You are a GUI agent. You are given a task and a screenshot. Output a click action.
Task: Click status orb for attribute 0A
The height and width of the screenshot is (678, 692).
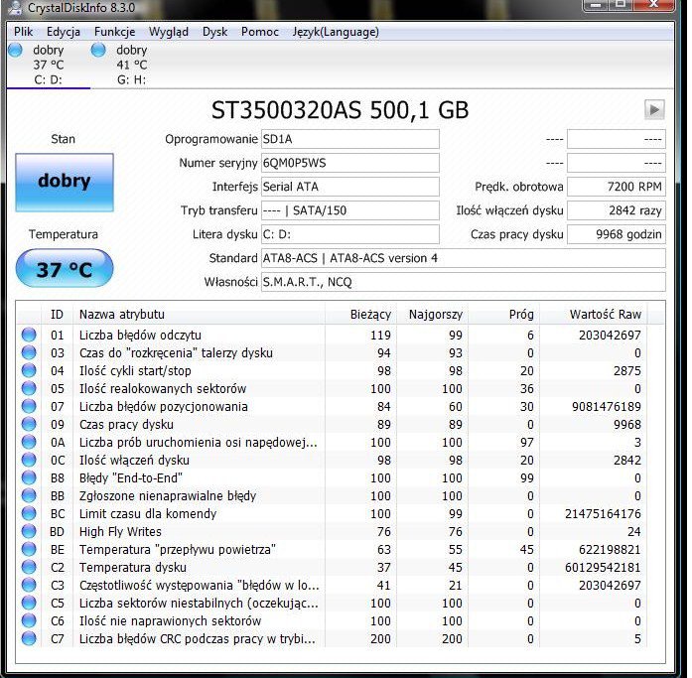point(29,442)
